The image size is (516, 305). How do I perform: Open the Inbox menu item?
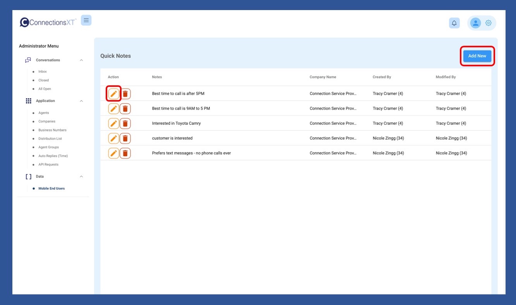[43, 72]
